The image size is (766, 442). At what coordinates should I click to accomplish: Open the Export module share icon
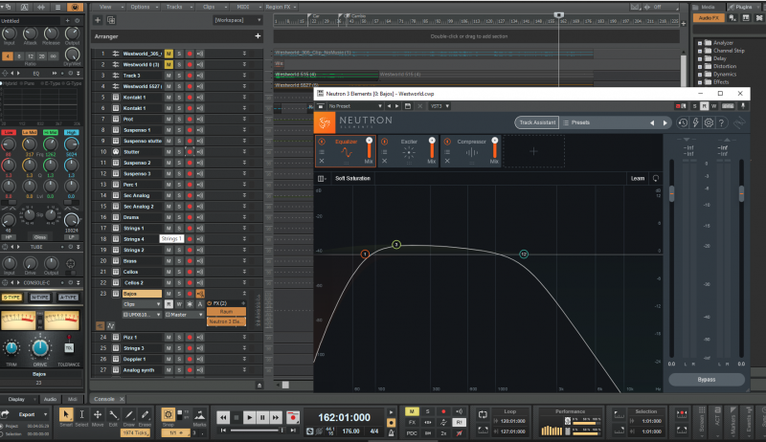pyautogui.click(x=5, y=414)
